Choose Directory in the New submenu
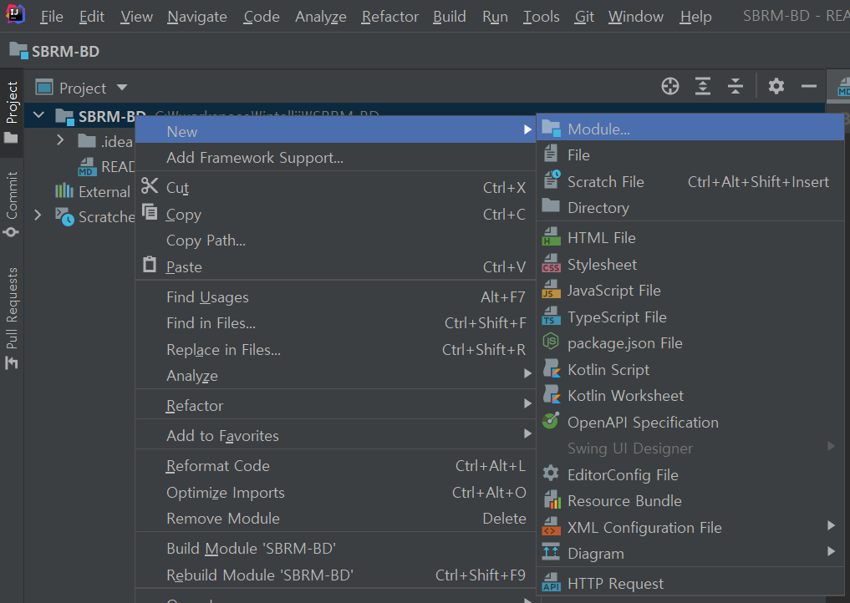Viewport: 850px width, 603px height. coord(690,207)
